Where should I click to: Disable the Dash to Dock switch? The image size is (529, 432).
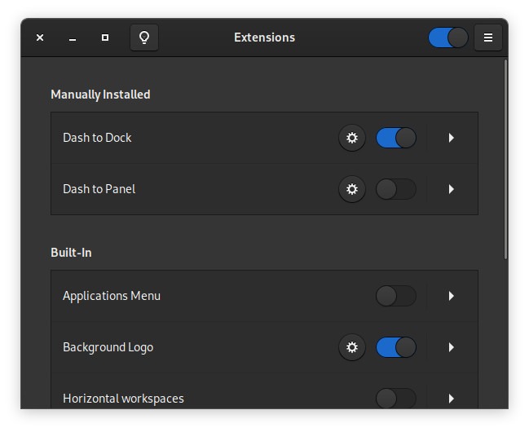tap(396, 138)
